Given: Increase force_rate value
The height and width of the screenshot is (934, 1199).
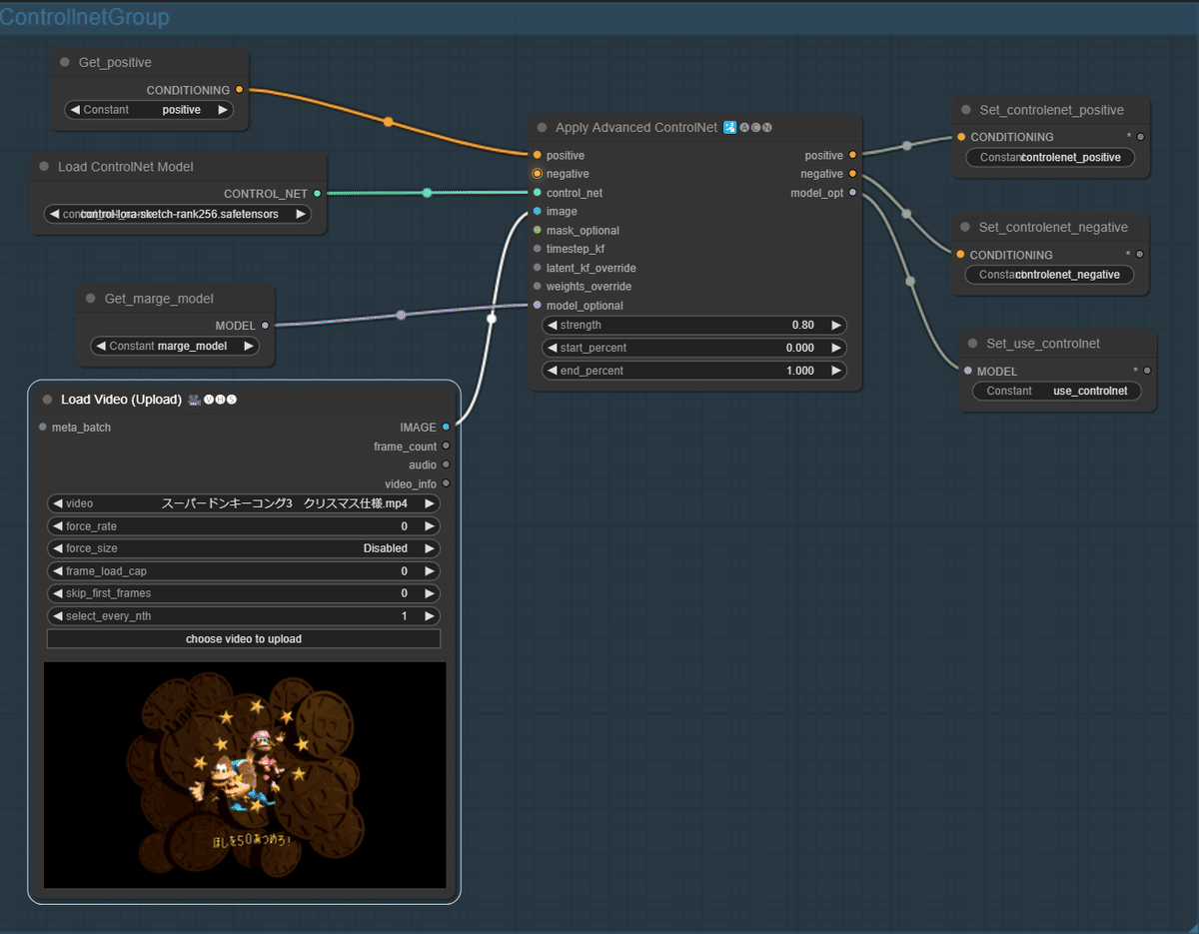Looking at the screenshot, I should [x=430, y=526].
